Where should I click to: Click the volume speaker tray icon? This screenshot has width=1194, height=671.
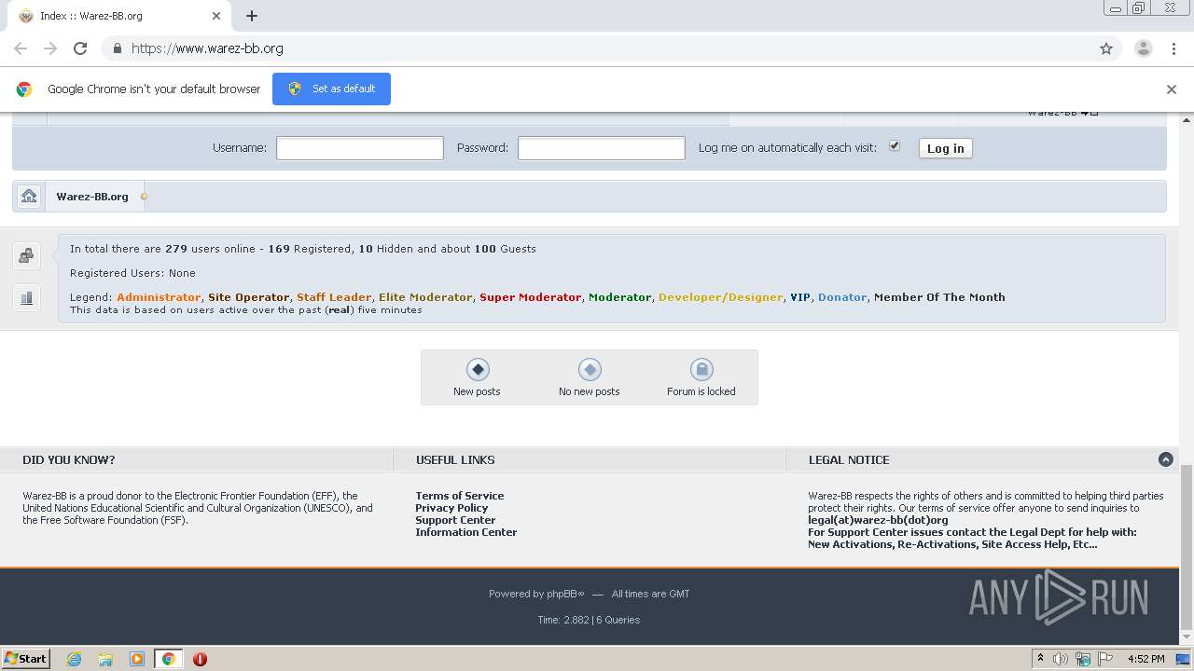[x=1061, y=659]
